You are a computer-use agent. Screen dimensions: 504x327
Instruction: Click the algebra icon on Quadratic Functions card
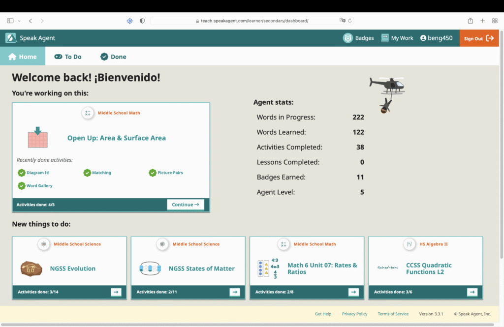click(409, 244)
